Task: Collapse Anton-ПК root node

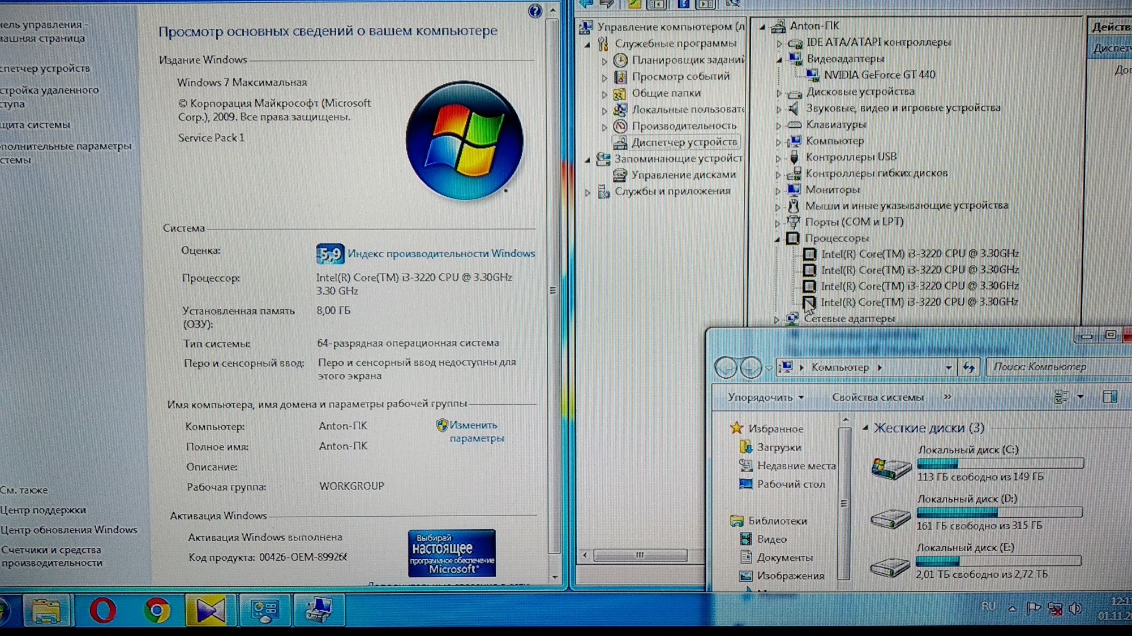Action: pyautogui.click(x=762, y=27)
